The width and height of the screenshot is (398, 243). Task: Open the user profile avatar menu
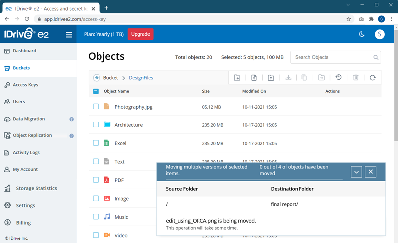pyautogui.click(x=380, y=34)
